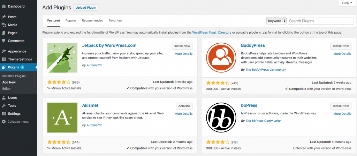Click the Plugins update count badge

(x=22, y=67)
